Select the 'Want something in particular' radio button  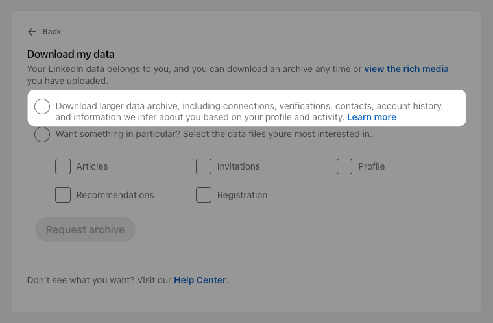click(x=42, y=135)
